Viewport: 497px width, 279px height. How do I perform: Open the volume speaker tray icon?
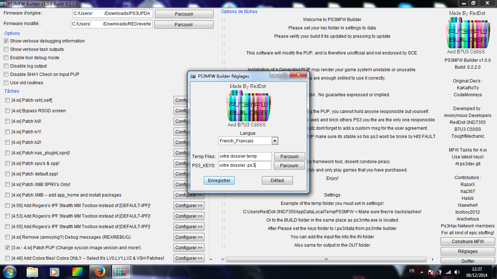point(457,272)
